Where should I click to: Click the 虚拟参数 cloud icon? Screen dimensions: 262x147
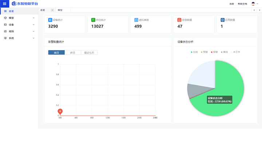(136, 20)
